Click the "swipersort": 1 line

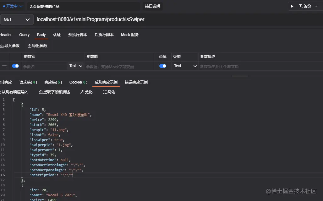(46, 150)
